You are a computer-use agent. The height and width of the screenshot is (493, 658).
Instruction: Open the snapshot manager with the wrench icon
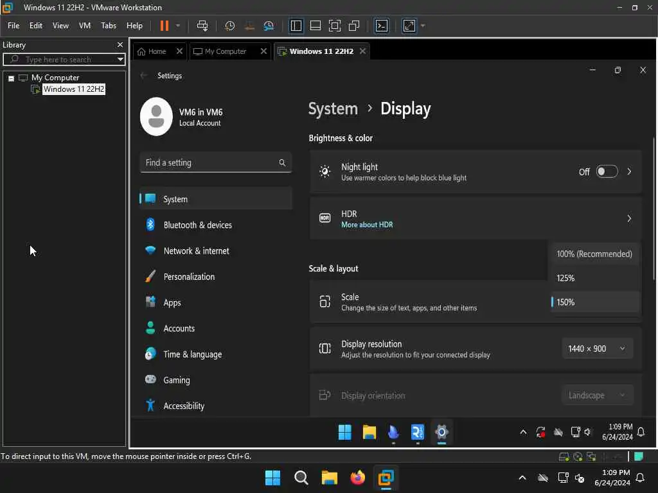point(269,26)
